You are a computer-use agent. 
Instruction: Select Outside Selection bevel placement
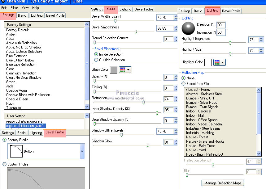(96, 60)
